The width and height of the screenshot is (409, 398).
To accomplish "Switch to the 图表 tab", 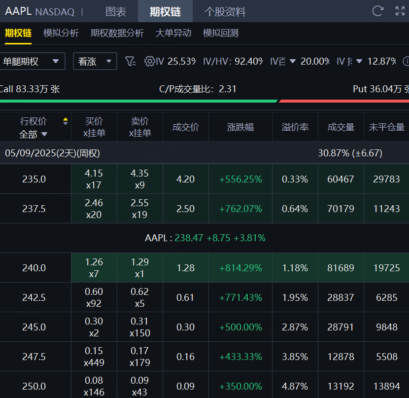I will coord(116,12).
